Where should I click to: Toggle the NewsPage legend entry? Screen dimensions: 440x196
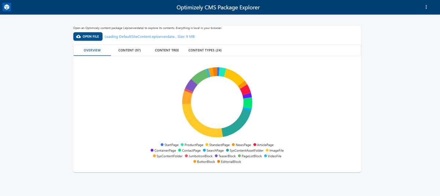tap(242, 145)
